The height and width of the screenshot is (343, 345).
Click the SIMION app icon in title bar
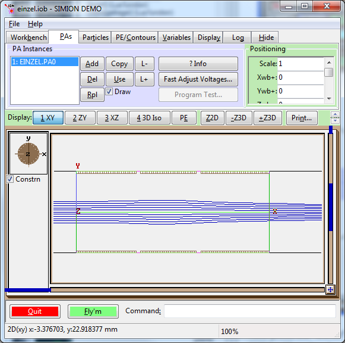click(10, 8)
